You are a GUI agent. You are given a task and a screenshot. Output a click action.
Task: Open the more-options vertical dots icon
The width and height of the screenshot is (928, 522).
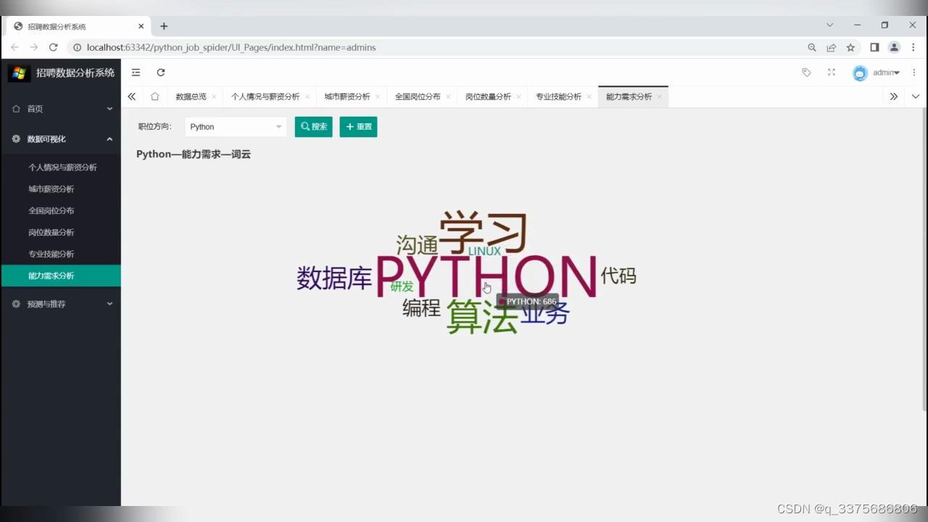914,72
